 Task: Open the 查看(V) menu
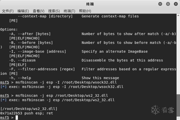point(39,11)
